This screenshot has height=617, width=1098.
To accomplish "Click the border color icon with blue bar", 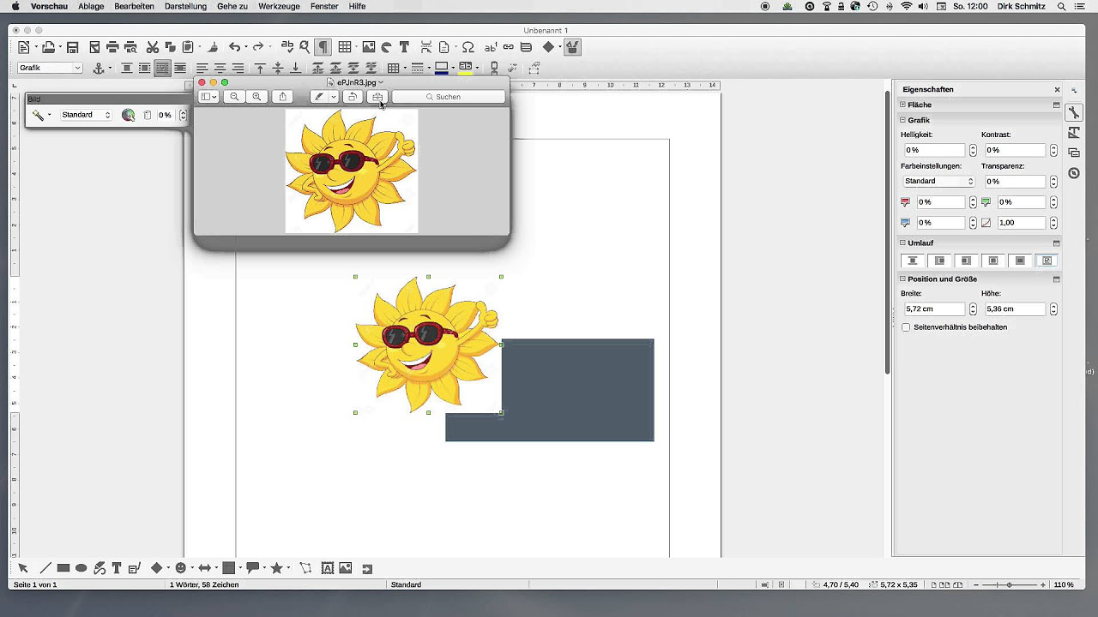I will coord(442,68).
